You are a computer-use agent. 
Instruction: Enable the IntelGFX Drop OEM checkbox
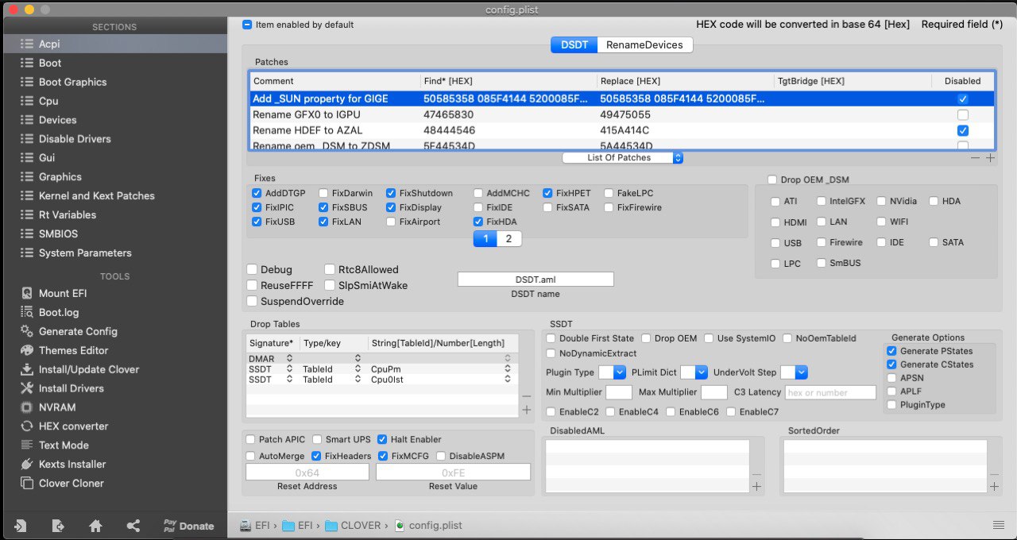(822, 202)
